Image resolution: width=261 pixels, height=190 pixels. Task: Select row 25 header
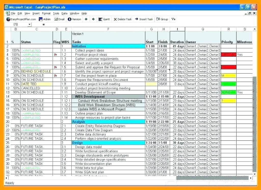pyautogui.click(x=7, y=143)
